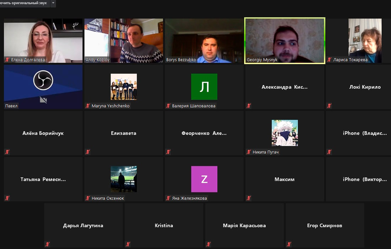Select Borys Bezzubko's video feed
The width and height of the screenshot is (391, 249).
[x=204, y=41]
